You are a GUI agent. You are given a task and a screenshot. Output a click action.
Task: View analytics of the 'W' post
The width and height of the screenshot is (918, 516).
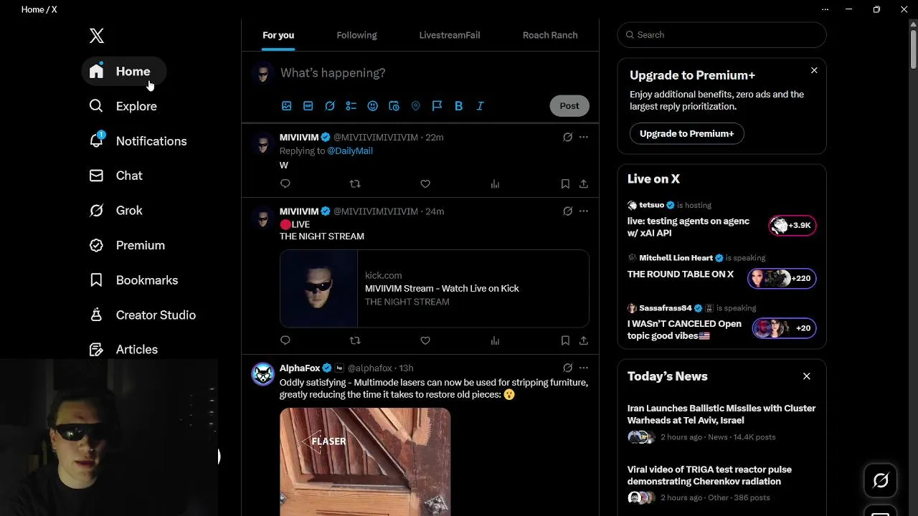click(x=495, y=184)
